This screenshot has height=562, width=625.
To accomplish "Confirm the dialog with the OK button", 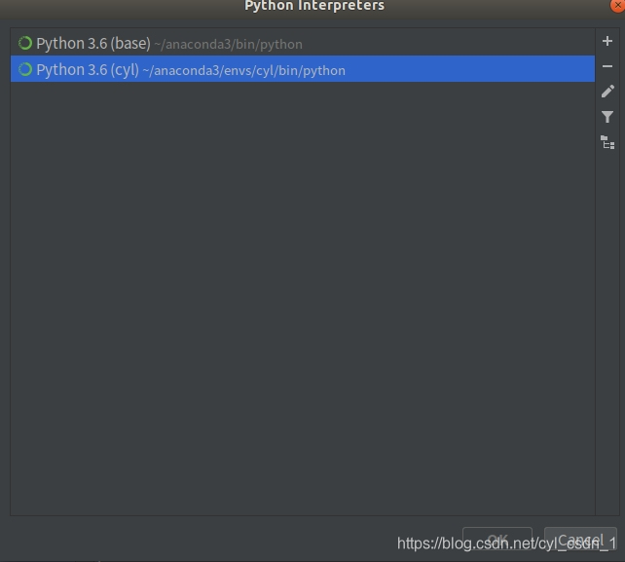I will [x=497, y=540].
